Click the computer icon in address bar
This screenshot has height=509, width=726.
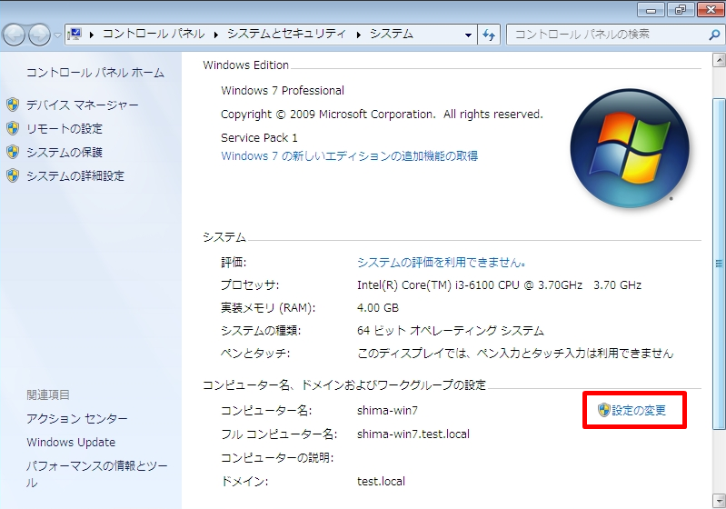pos(75,35)
